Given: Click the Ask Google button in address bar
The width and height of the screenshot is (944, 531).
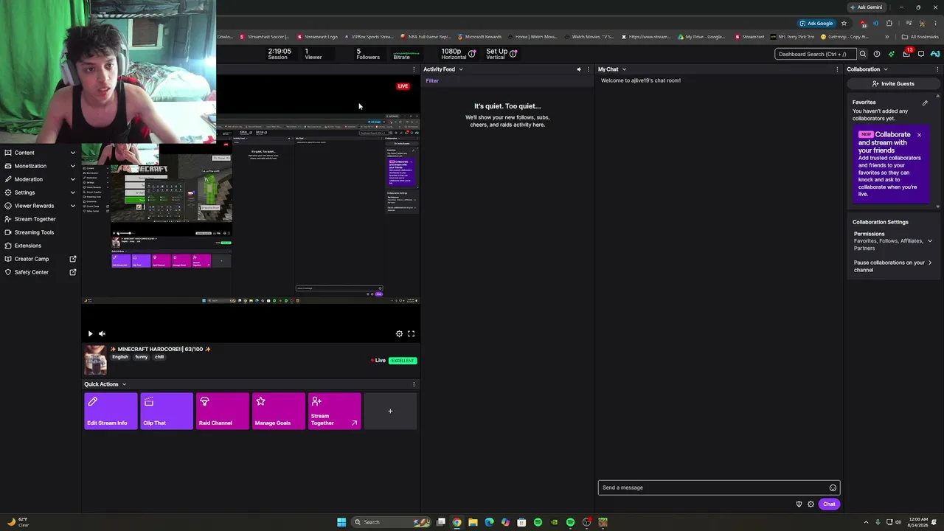Looking at the screenshot, I should pos(816,23).
